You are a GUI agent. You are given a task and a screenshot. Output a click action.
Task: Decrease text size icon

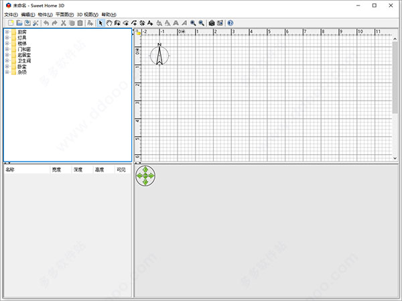[x=167, y=23]
